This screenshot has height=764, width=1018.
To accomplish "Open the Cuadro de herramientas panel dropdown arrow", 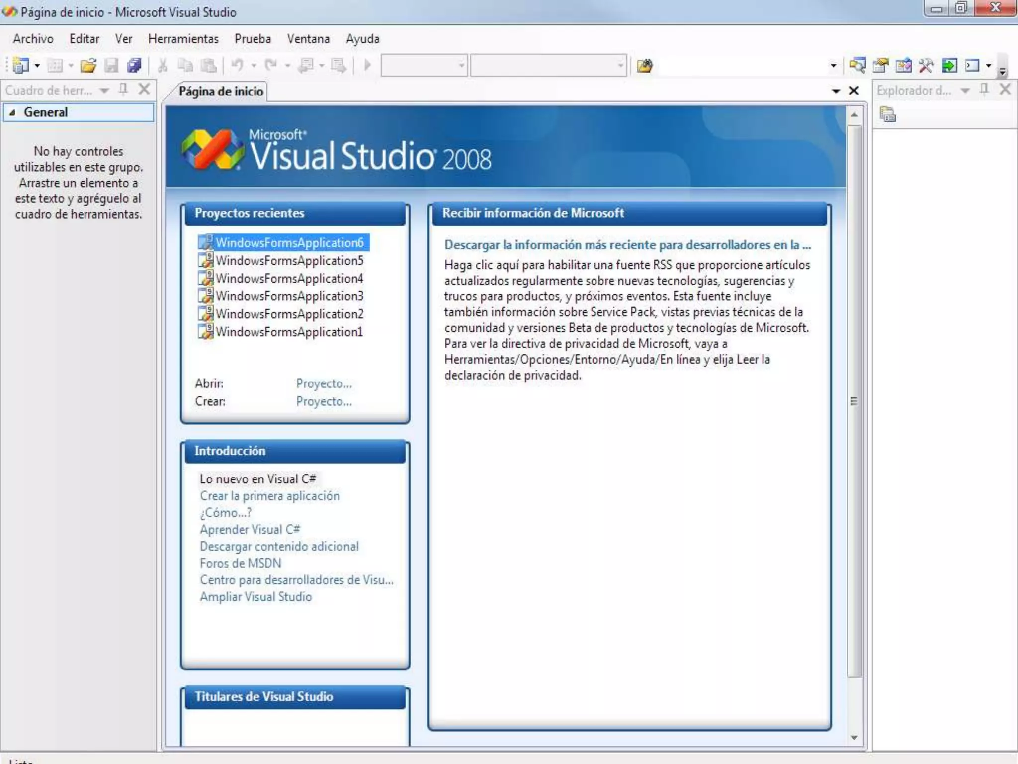I will point(104,90).
